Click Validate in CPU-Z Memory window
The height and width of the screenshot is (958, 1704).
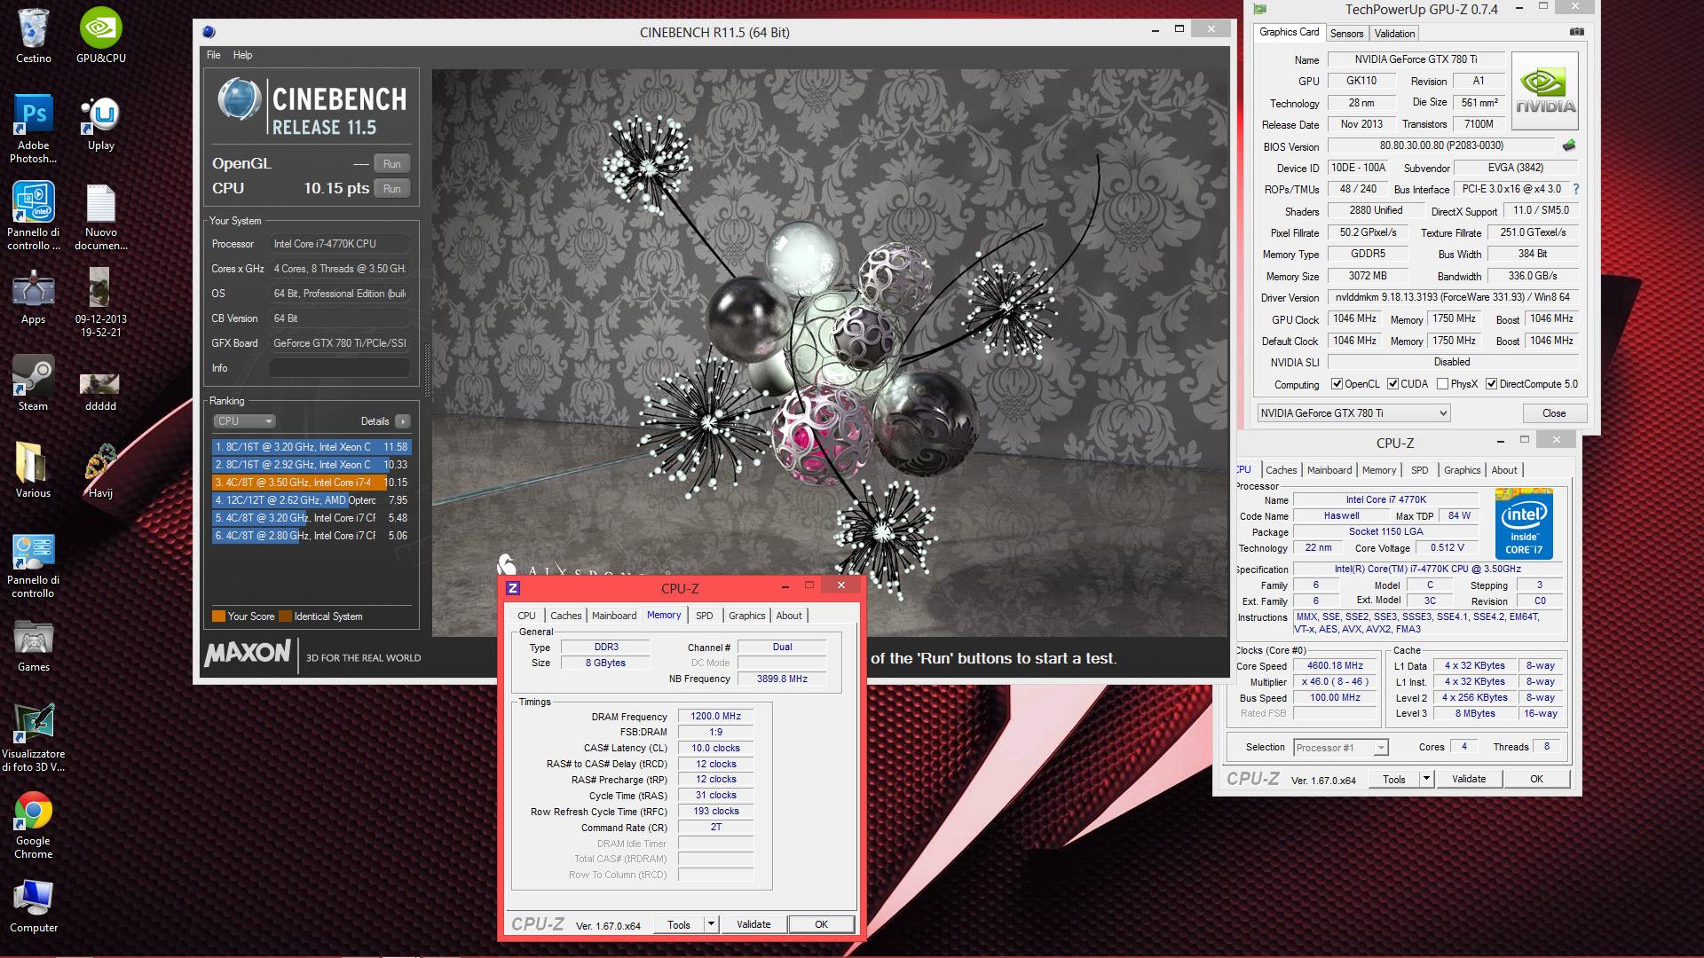tap(753, 924)
